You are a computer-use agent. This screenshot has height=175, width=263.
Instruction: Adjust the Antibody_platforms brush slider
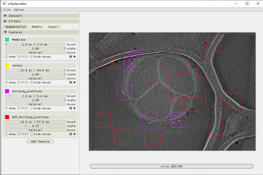click(35, 96)
